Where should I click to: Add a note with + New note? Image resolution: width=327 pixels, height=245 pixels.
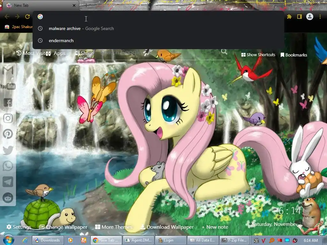click(215, 227)
